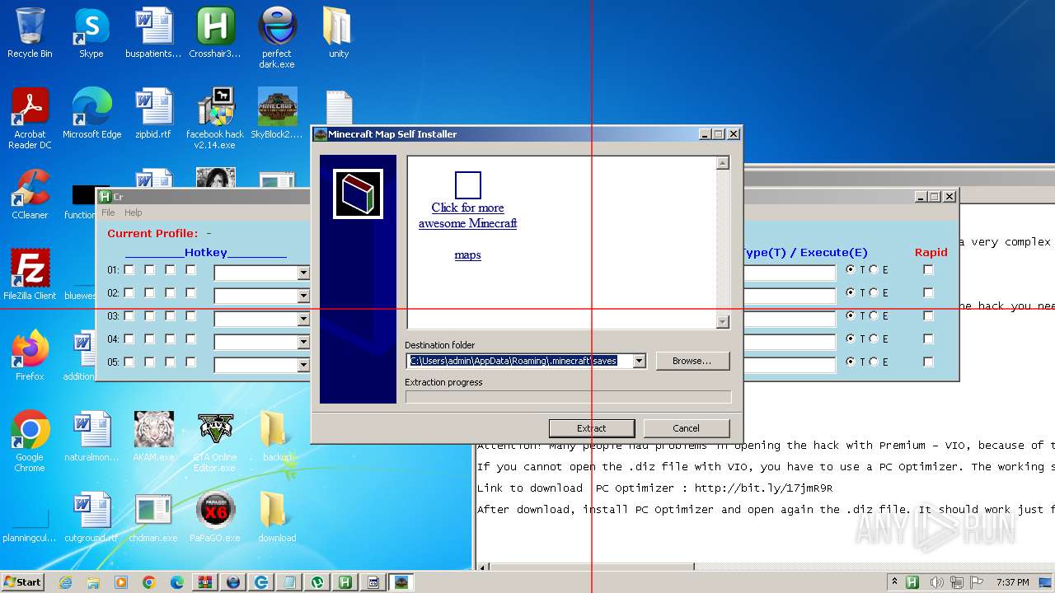
Task: Launch CCleaner from the desktop
Action: coord(30,195)
